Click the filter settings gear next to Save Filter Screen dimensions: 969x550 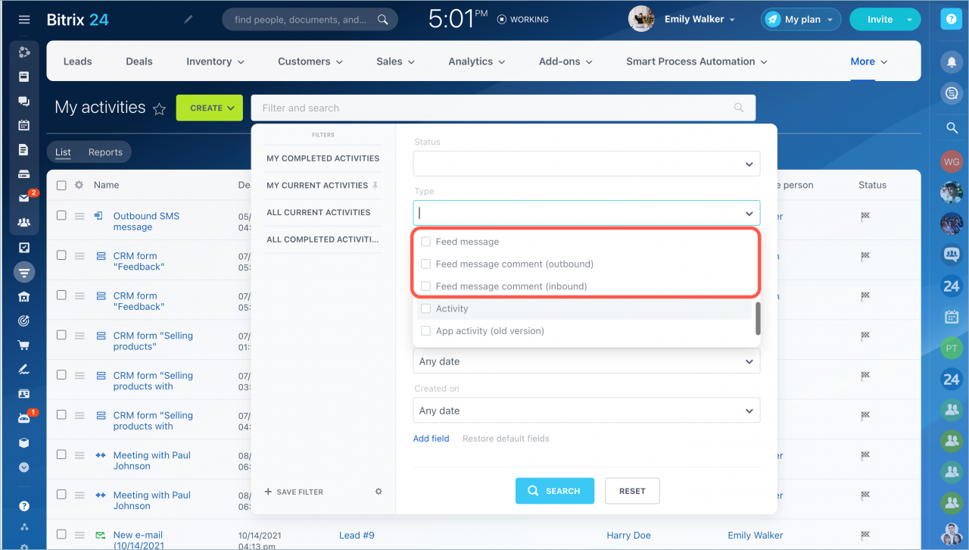coord(379,492)
